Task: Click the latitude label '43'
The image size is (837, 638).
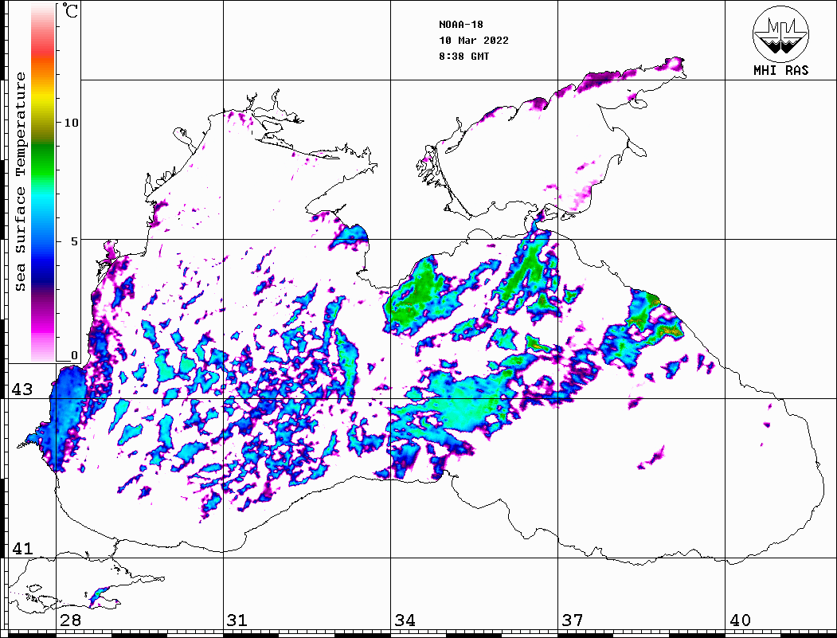Action: click(x=22, y=389)
